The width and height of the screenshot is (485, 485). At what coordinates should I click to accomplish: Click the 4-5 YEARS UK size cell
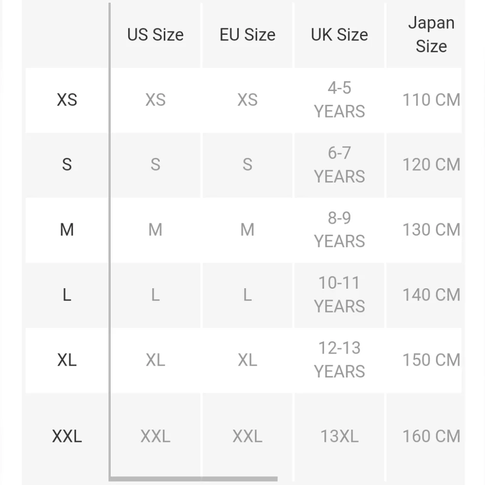339,100
